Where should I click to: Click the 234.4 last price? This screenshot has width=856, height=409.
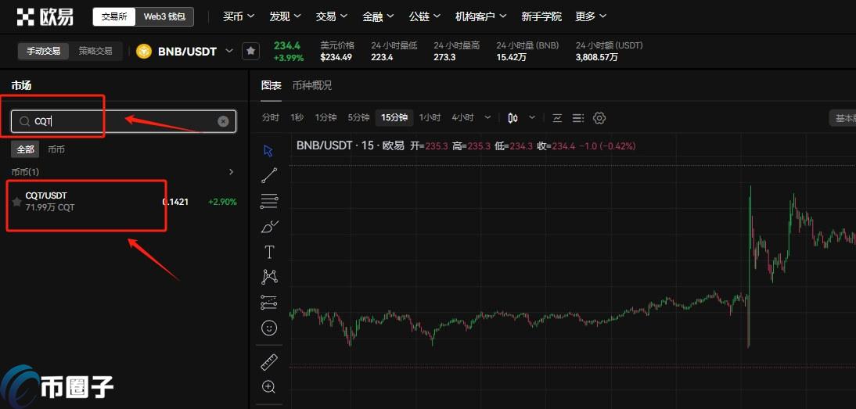pos(287,45)
